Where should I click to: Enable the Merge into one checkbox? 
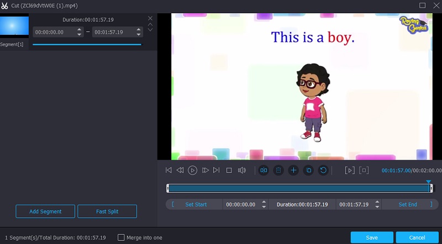click(x=121, y=237)
